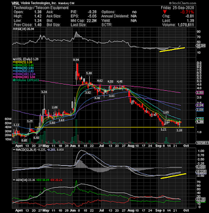Click the Annual Dividend label
The image size is (209, 213).
point(115,17)
